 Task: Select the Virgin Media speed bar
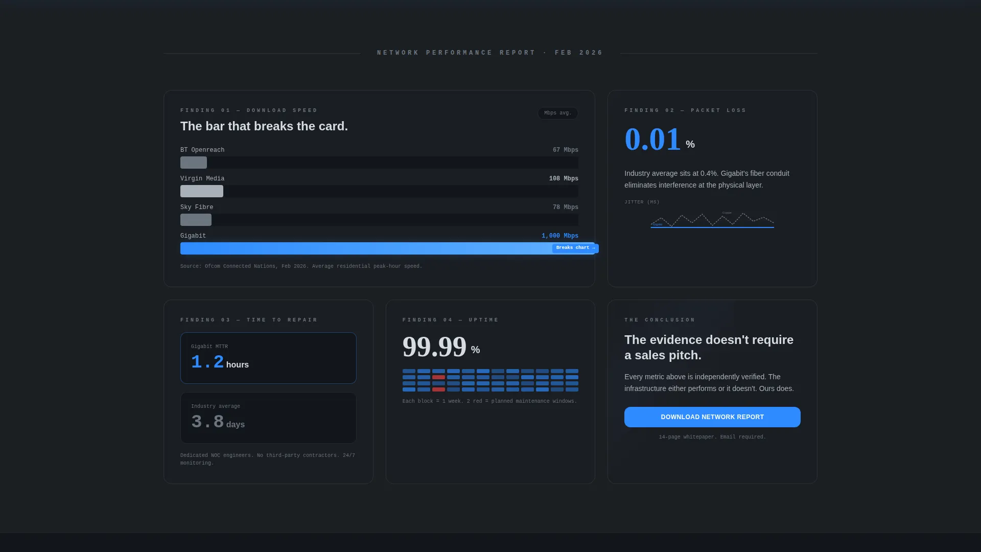[202, 191]
